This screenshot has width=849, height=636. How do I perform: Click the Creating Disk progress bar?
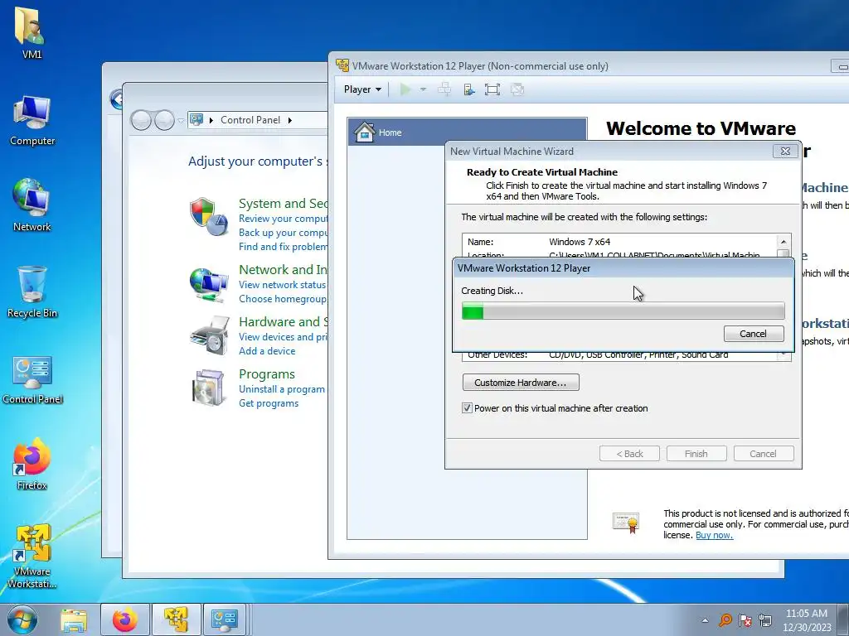click(x=623, y=311)
